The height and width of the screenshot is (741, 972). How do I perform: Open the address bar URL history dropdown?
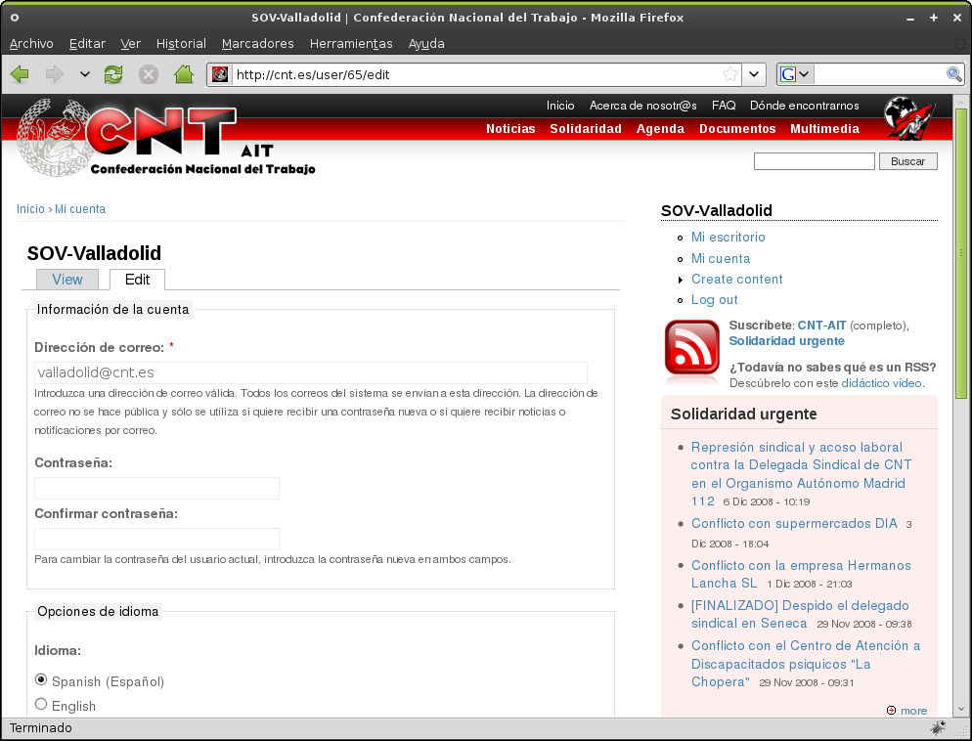(x=754, y=74)
